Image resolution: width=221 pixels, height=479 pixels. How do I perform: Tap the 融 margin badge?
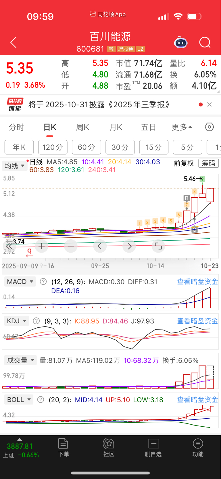(x=111, y=49)
